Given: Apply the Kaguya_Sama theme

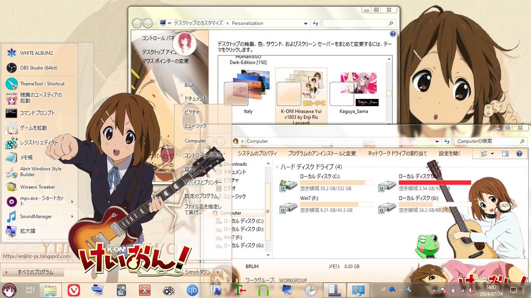Looking at the screenshot, I should pos(354,93).
